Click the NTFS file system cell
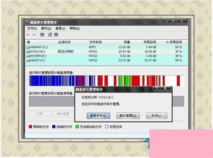The width and height of the screenshot is (213, 158). (x=92, y=47)
